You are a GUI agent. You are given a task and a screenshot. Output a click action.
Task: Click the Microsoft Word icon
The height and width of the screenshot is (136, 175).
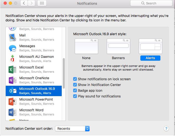12,112
